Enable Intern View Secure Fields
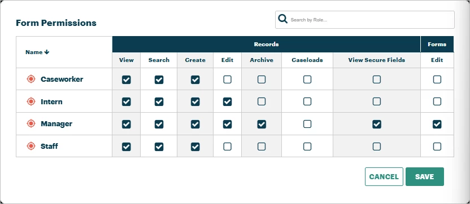Viewport: 470px width, 204px height. tap(376, 101)
